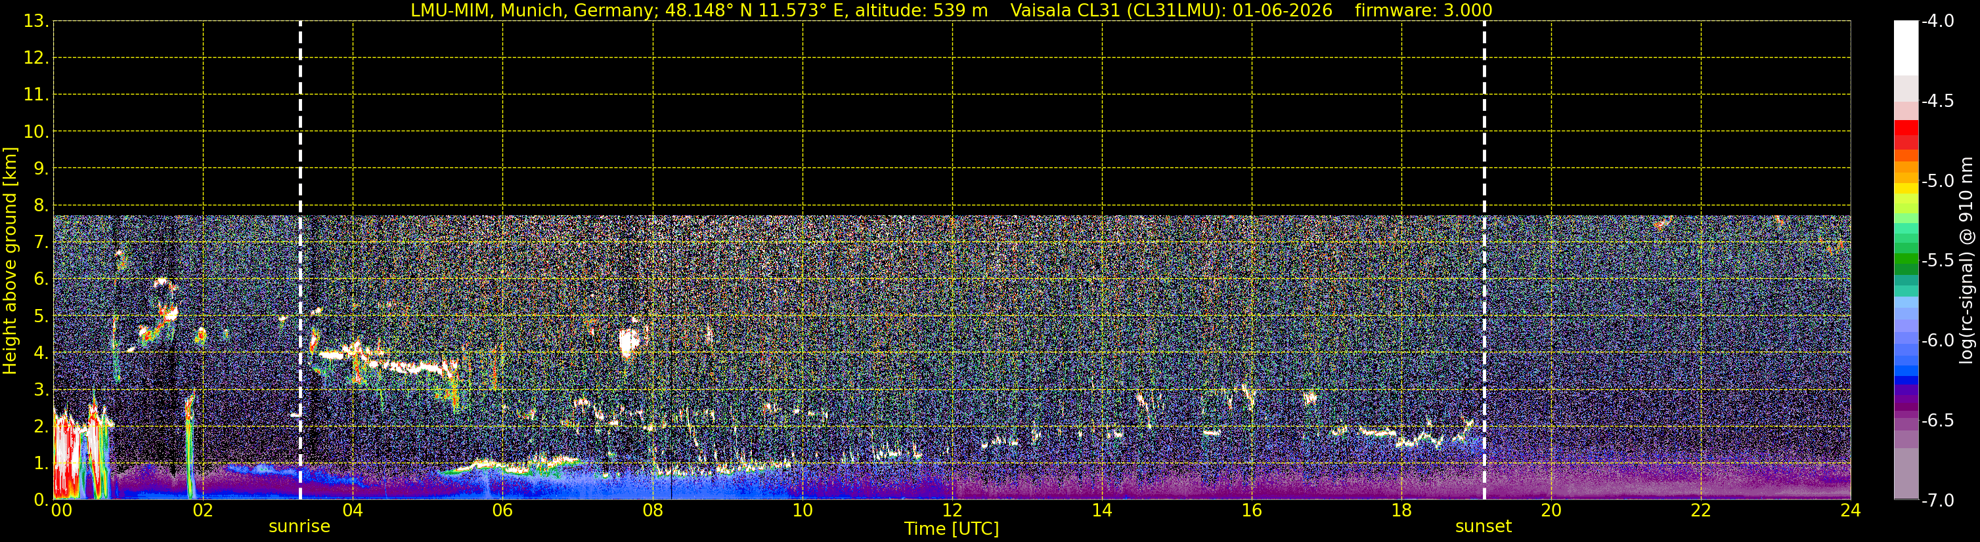Viewport: 1980px width, 542px height.
Task: Click the sunset label below the axis
Action: pos(1483,527)
